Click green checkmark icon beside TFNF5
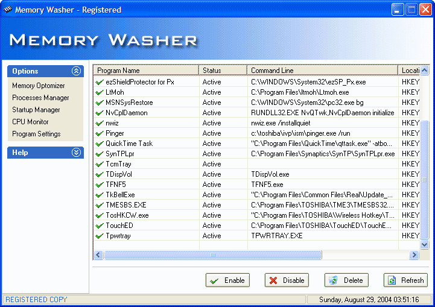Viewport: 435px width, 307px height. click(100, 185)
